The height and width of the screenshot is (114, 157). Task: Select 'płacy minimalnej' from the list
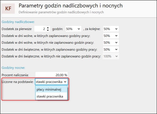(x=51, y=89)
